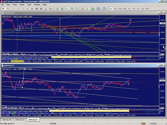
Task: Click the 1.6294 price level in upper chart
Action: coord(162,51)
